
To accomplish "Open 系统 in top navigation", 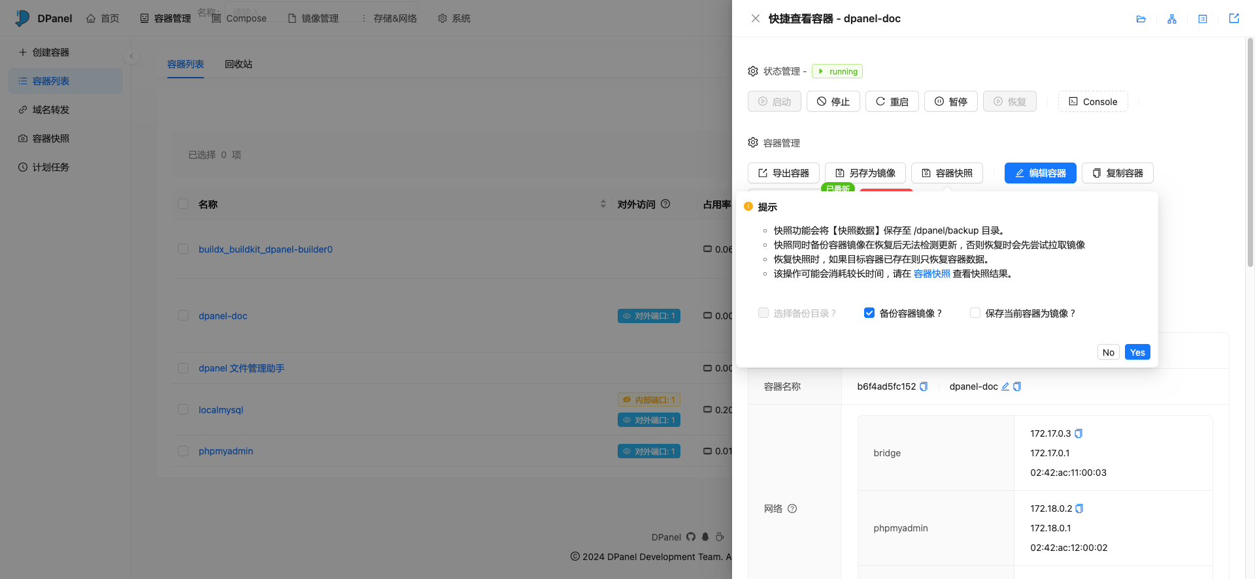I will pos(454,18).
